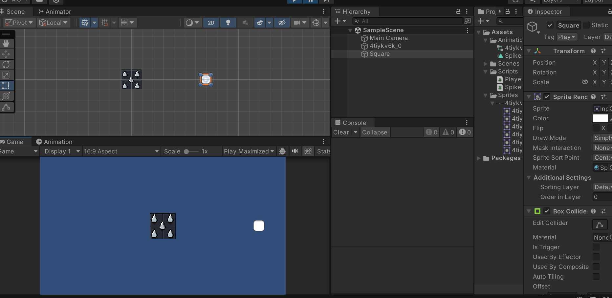Switch to the Animator tab
This screenshot has width=612, height=298.
pyautogui.click(x=55, y=12)
